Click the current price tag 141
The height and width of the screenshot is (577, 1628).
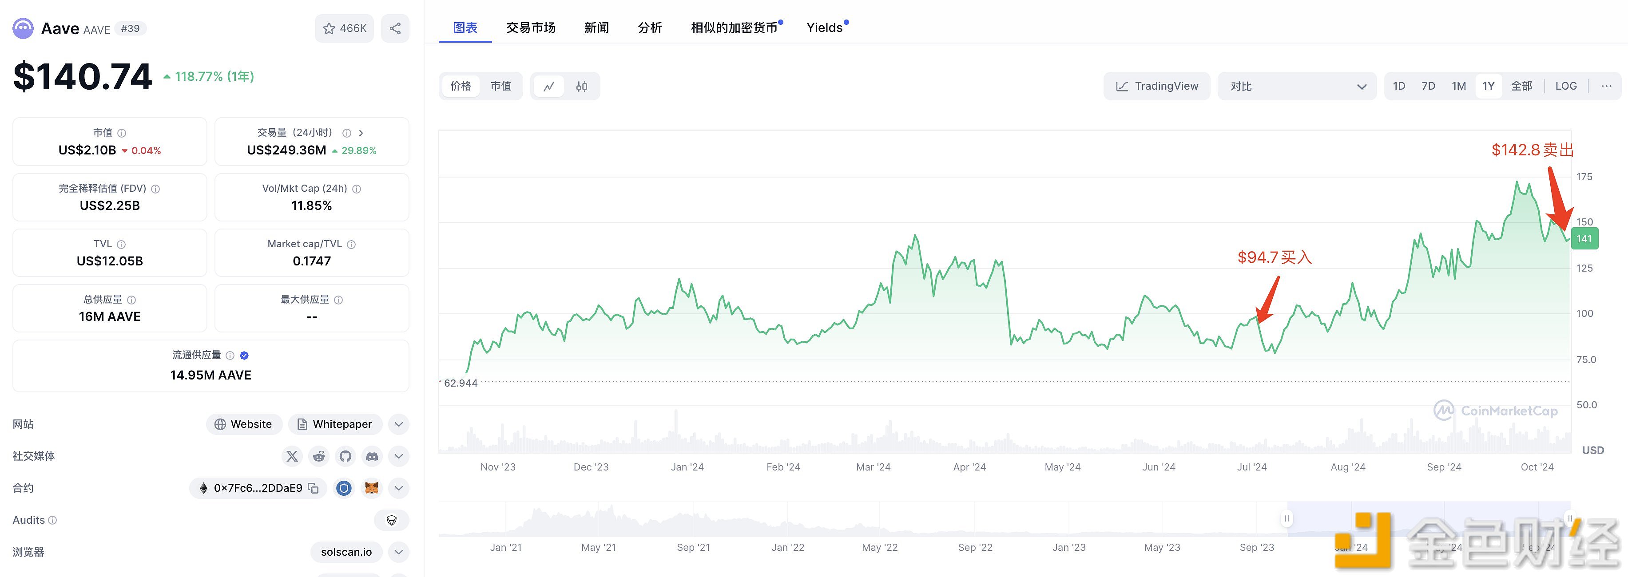1584,239
